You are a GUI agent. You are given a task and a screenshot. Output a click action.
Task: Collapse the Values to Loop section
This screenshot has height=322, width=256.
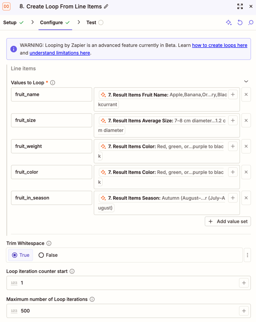(246, 81)
